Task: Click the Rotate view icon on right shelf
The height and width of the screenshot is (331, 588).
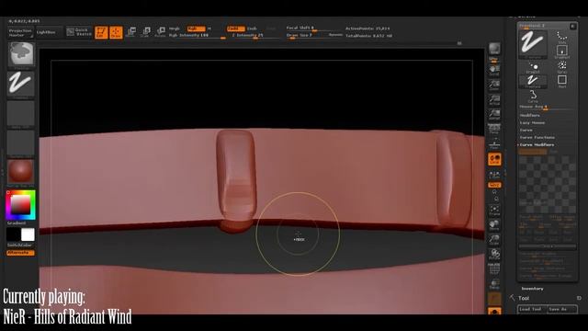Action: [494, 254]
